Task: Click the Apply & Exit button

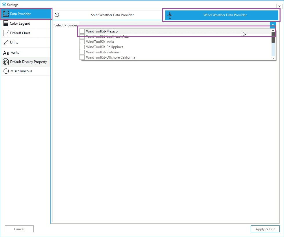Action: point(265,229)
